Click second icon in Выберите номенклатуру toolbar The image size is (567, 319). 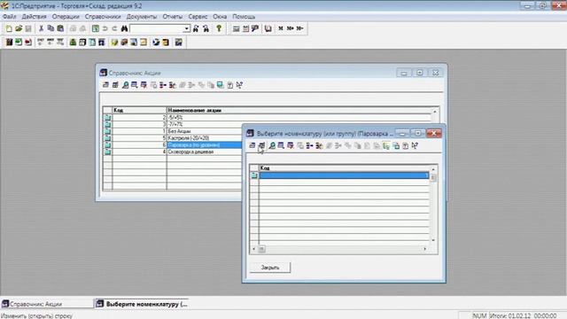pos(262,145)
